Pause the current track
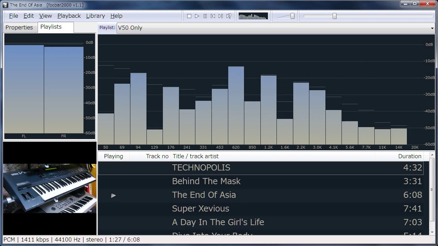 [205, 16]
